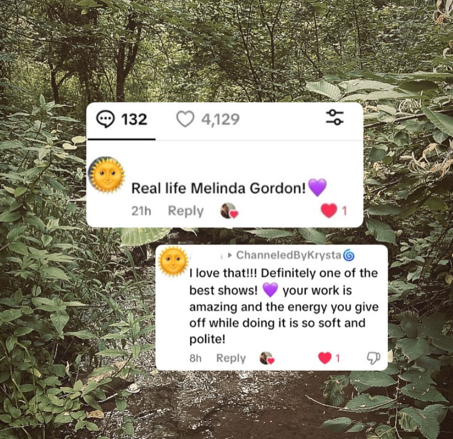
Task: Reply to the 'I love that!!!' comment
Action: [231, 358]
